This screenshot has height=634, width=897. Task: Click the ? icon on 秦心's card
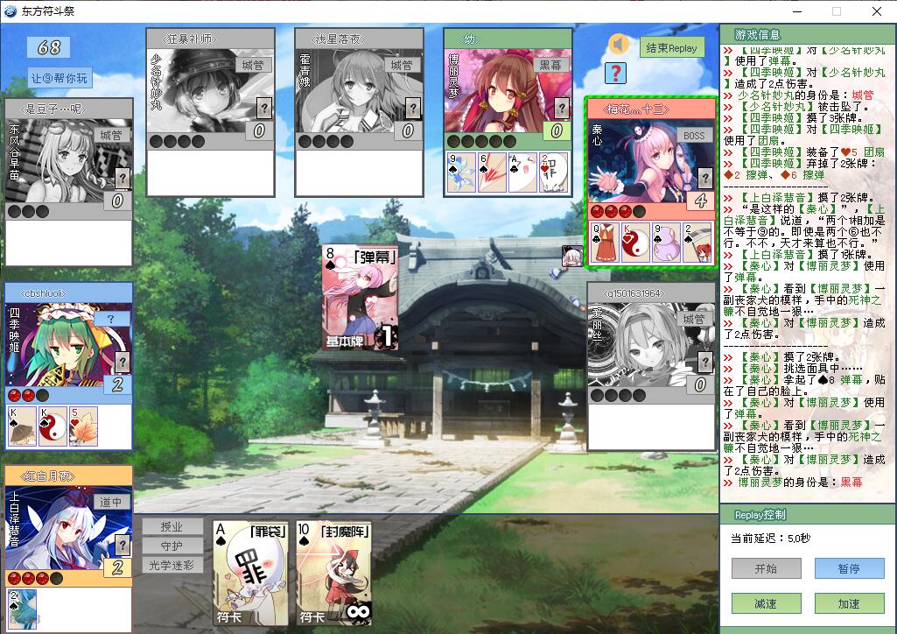click(705, 178)
